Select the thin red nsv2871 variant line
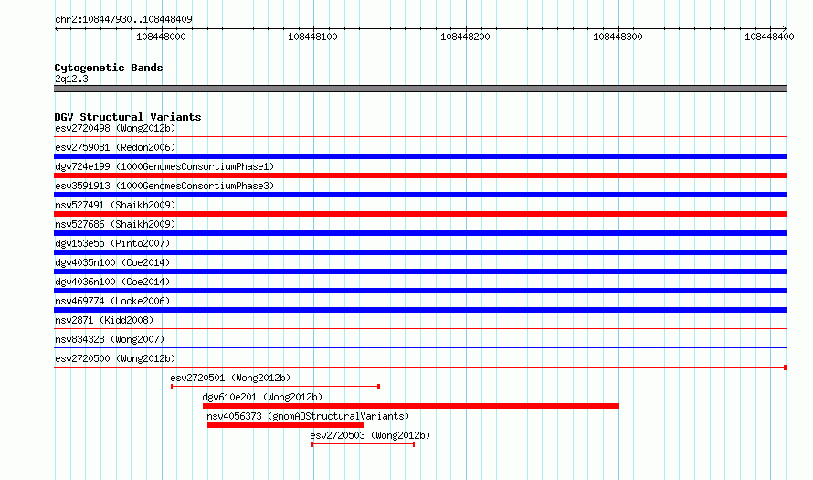813x480 pixels. (420, 329)
